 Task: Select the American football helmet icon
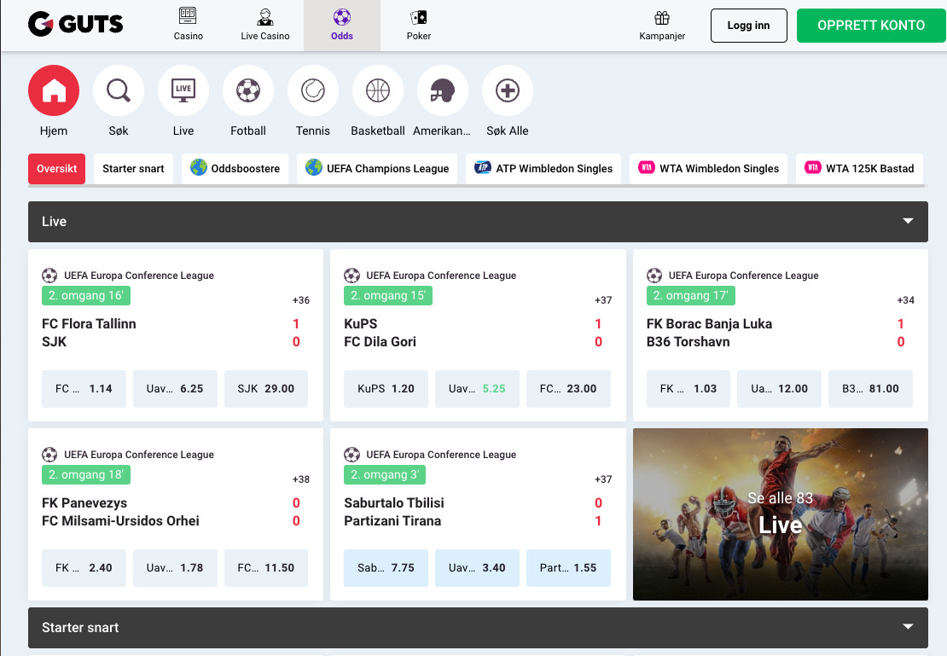tap(443, 90)
